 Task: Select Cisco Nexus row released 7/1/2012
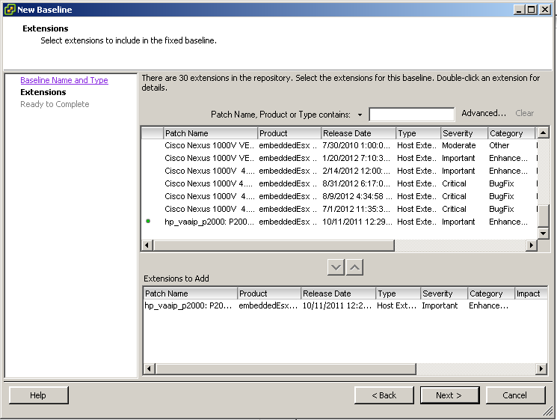coord(339,209)
